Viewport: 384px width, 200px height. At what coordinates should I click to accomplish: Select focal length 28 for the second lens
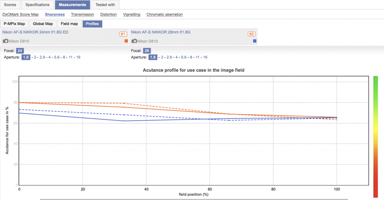coord(147,51)
